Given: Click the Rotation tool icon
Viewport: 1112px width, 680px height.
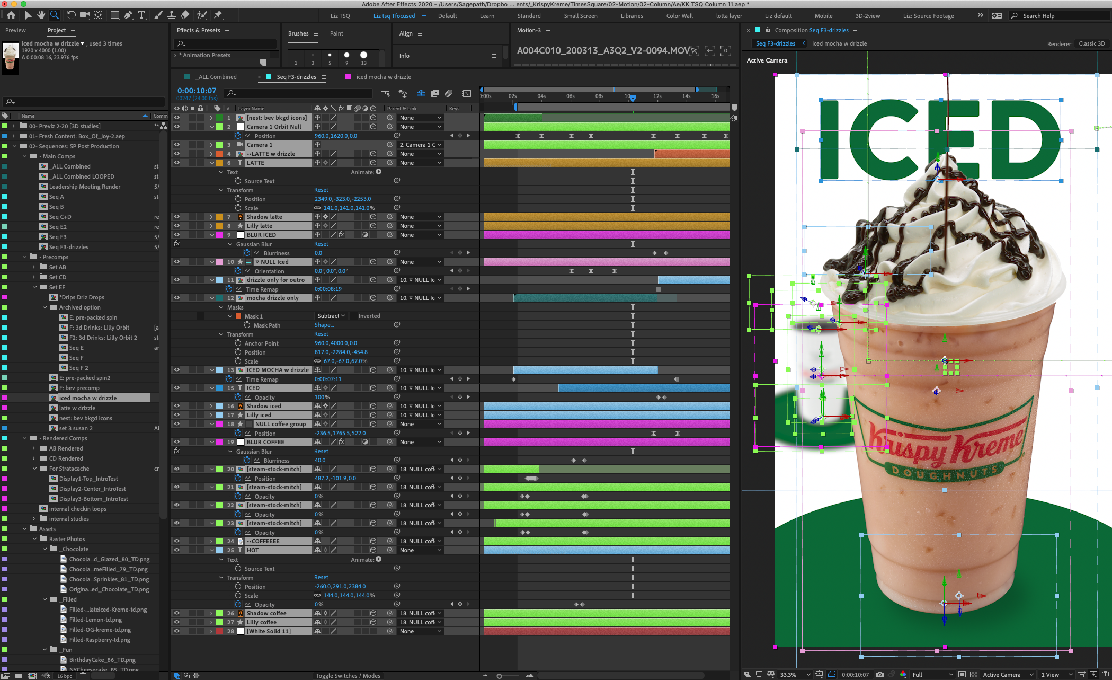Looking at the screenshot, I should 71,15.
